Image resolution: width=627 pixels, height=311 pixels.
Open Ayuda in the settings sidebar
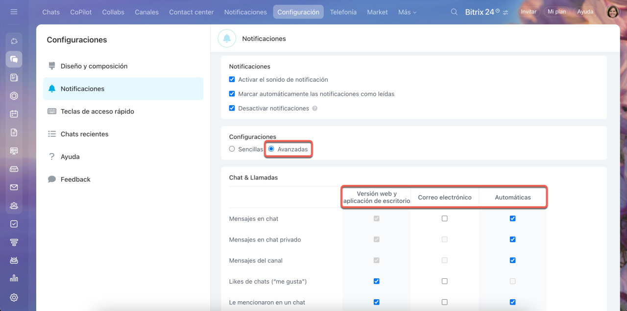(x=123, y=156)
